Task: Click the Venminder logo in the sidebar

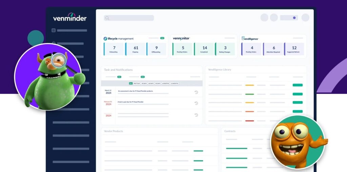Action: coord(70,17)
